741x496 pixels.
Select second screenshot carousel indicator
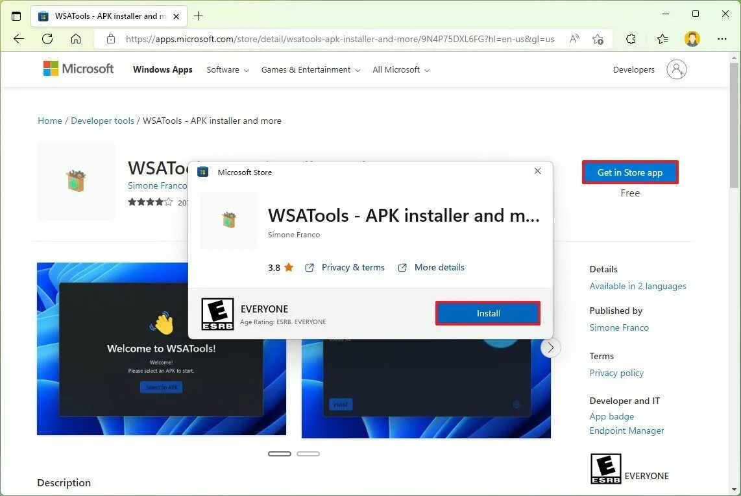tap(308, 454)
